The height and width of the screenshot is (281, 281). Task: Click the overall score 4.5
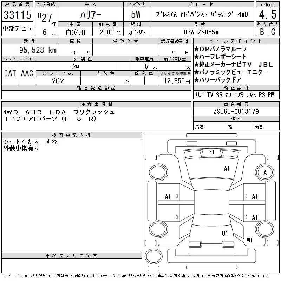click(x=267, y=15)
